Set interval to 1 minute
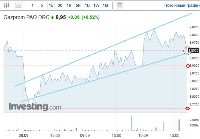The image size is (200, 139). tap(32, 5)
